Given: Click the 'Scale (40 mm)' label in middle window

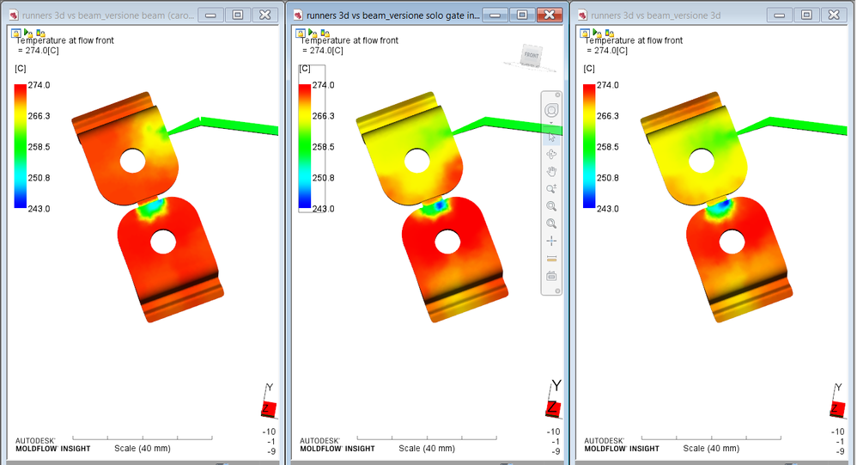Looking at the screenshot, I should [426, 448].
